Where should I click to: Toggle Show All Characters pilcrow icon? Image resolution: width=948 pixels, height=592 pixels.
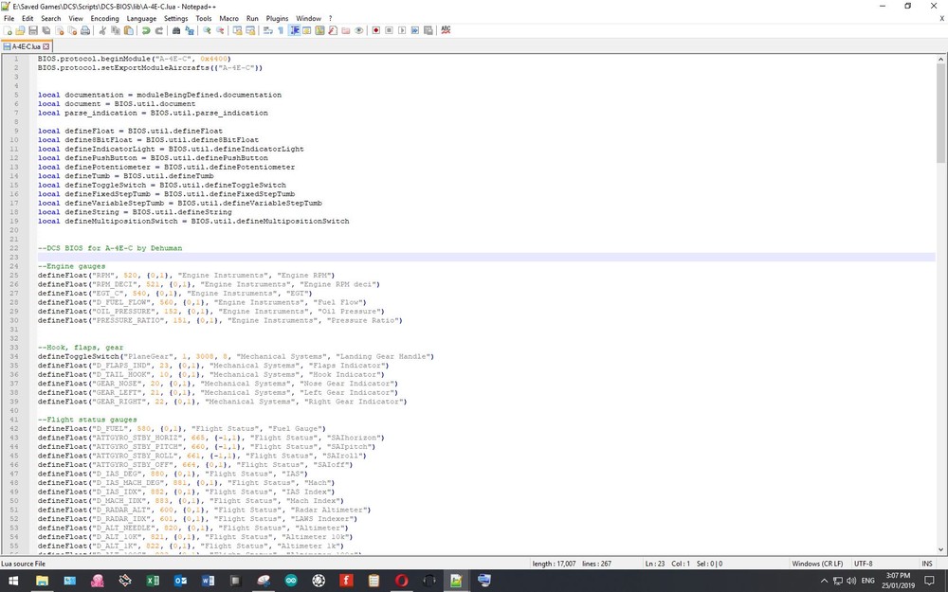[x=281, y=30]
